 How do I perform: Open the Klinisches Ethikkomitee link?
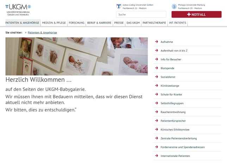point(175,130)
